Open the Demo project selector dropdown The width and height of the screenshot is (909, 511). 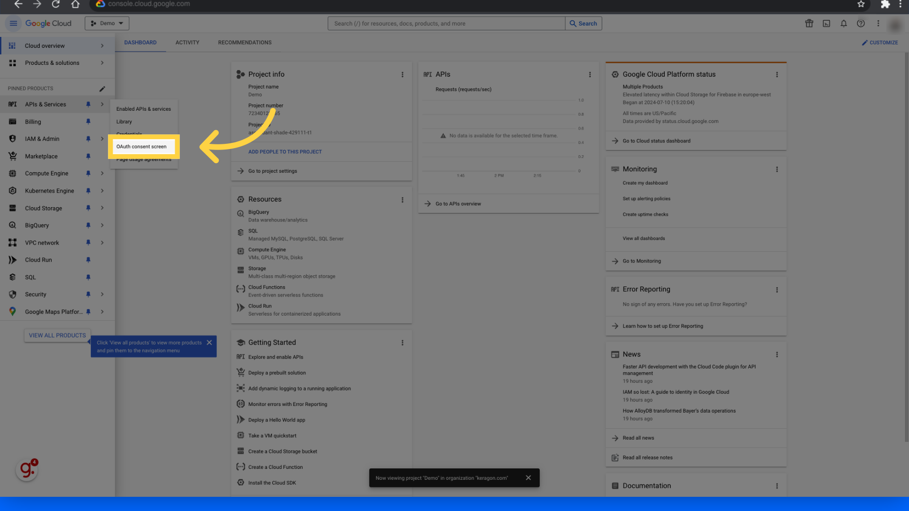[107, 23]
